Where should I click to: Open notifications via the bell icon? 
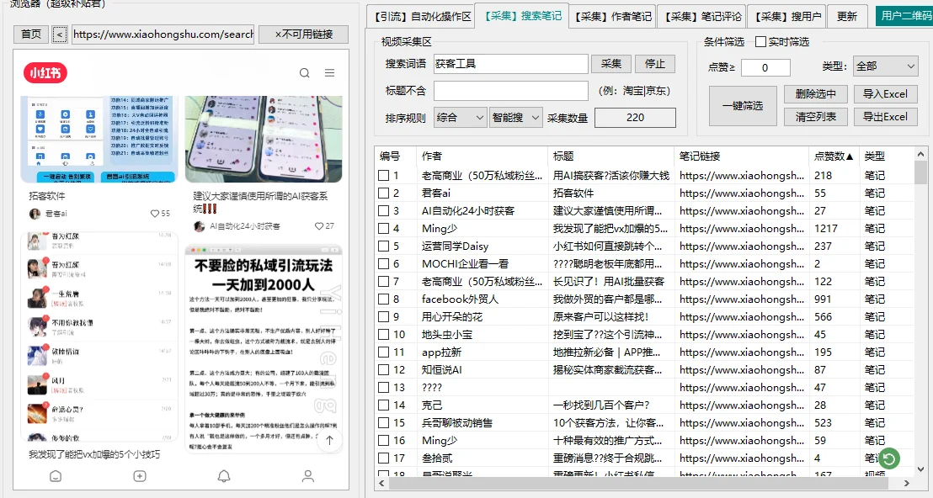click(x=223, y=475)
